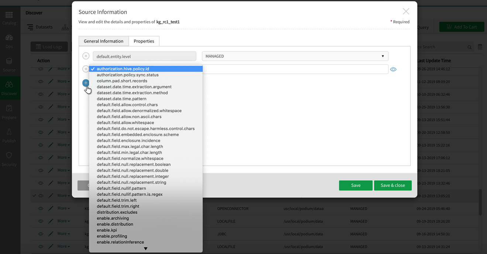The width and height of the screenshot is (487, 254).
Task: Click the eye icon beside value field
Action: point(393,69)
